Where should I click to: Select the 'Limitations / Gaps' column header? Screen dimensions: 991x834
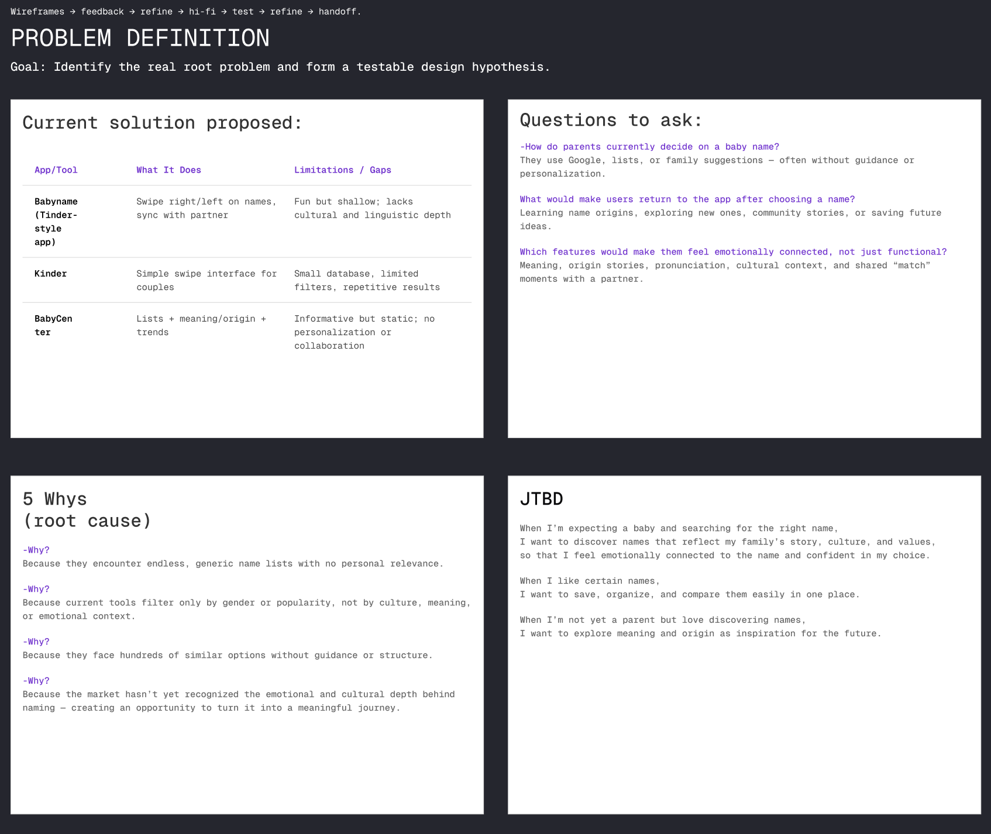(x=342, y=170)
